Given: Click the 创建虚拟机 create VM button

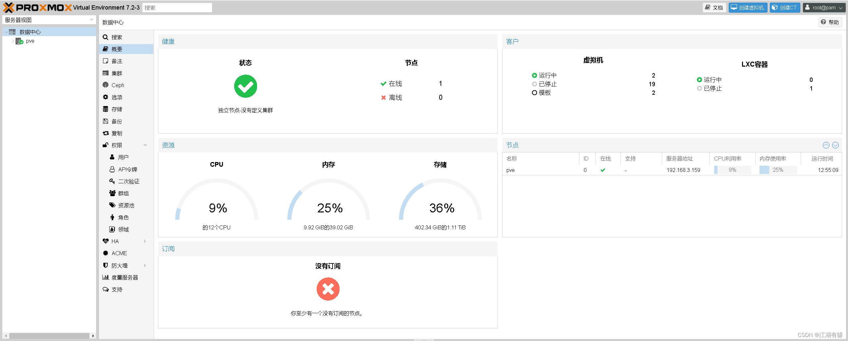Looking at the screenshot, I should pos(748,8).
